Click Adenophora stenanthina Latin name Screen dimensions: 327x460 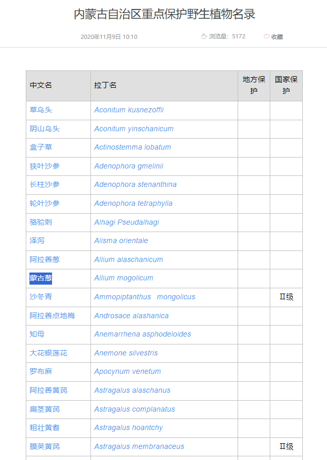pos(136,184)
